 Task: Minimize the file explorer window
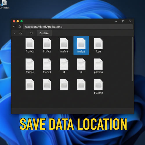coord(116,21)
